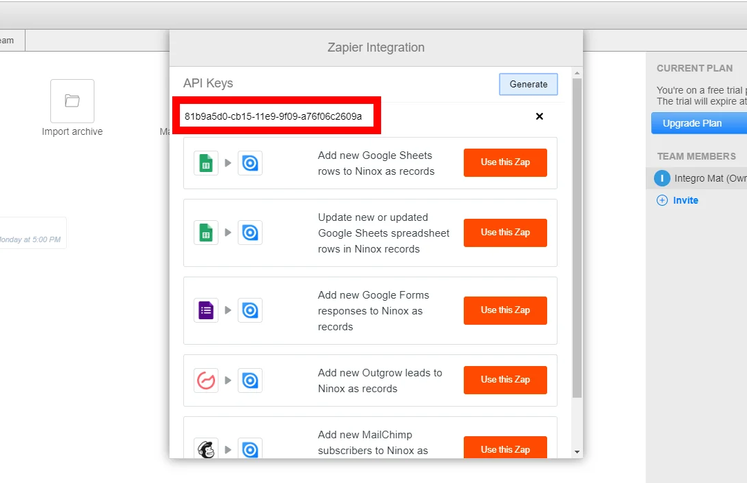The height and width of the screenshot is (483, 747).
Task: Click the Upgrade Plan button
Action: tap(699, 123)
